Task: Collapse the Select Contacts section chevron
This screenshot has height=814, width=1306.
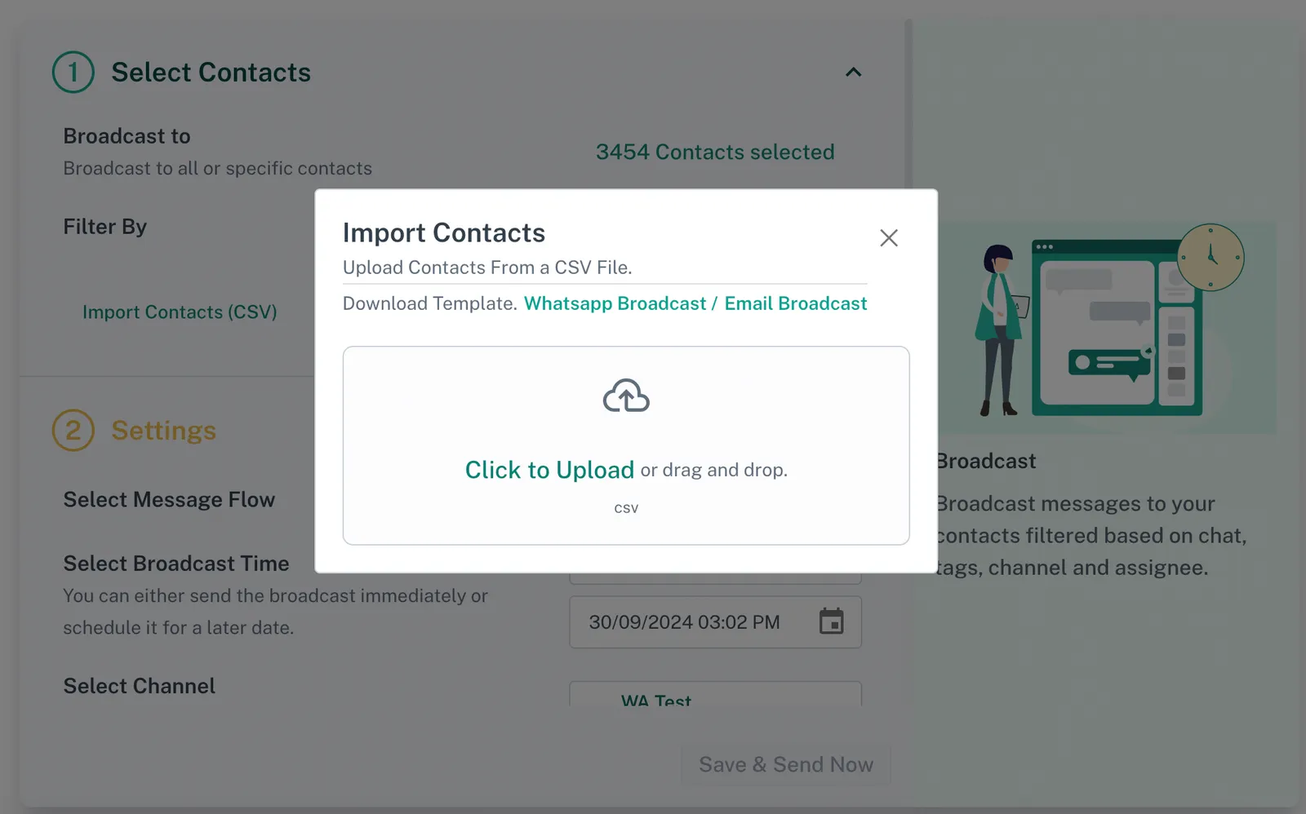Action: click(853, 73)
